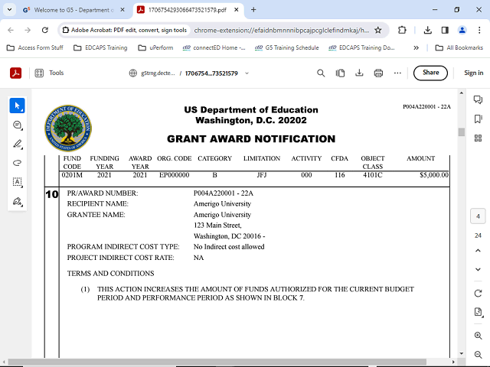
Task: Click the current page number 4 box
Action: [478, 216]
